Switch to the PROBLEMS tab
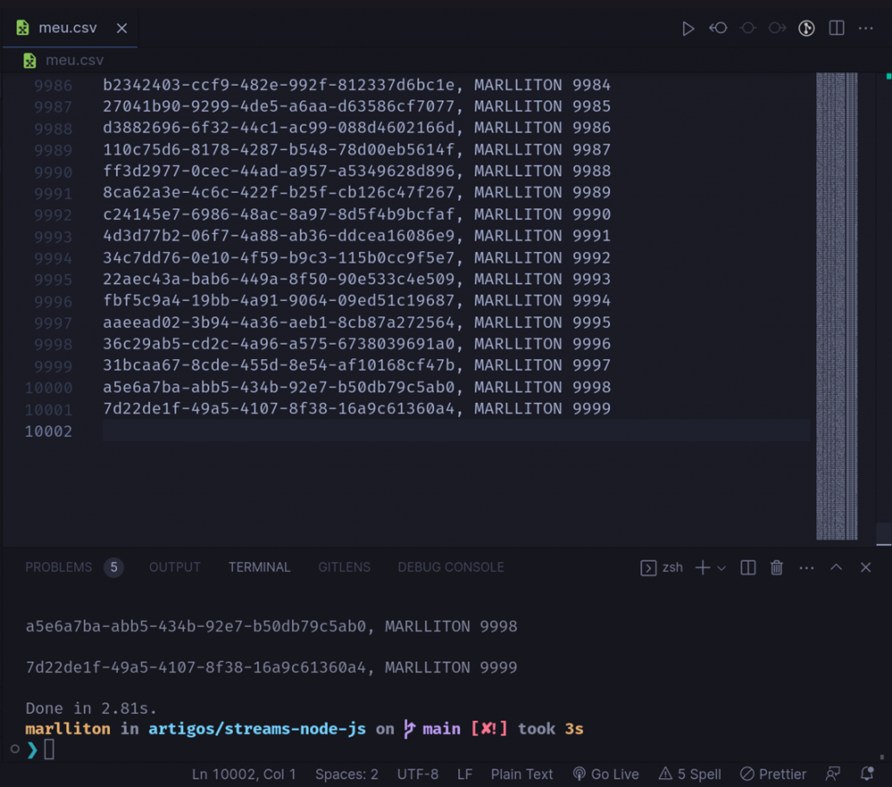 point(58,567)
